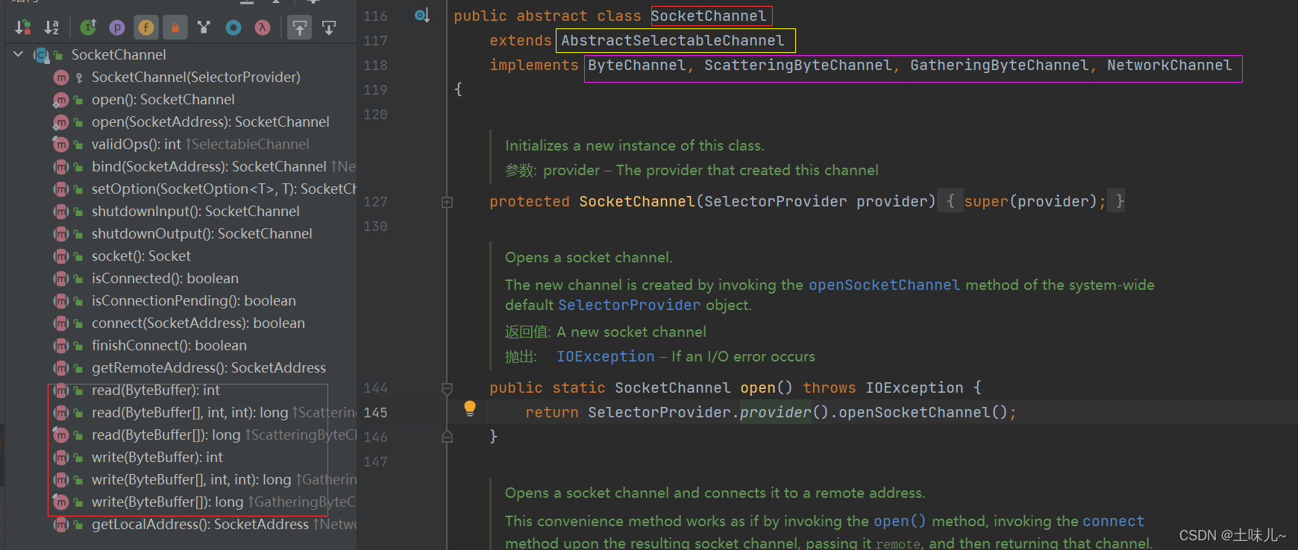Click line number 145 in gutter

[375, 412]
